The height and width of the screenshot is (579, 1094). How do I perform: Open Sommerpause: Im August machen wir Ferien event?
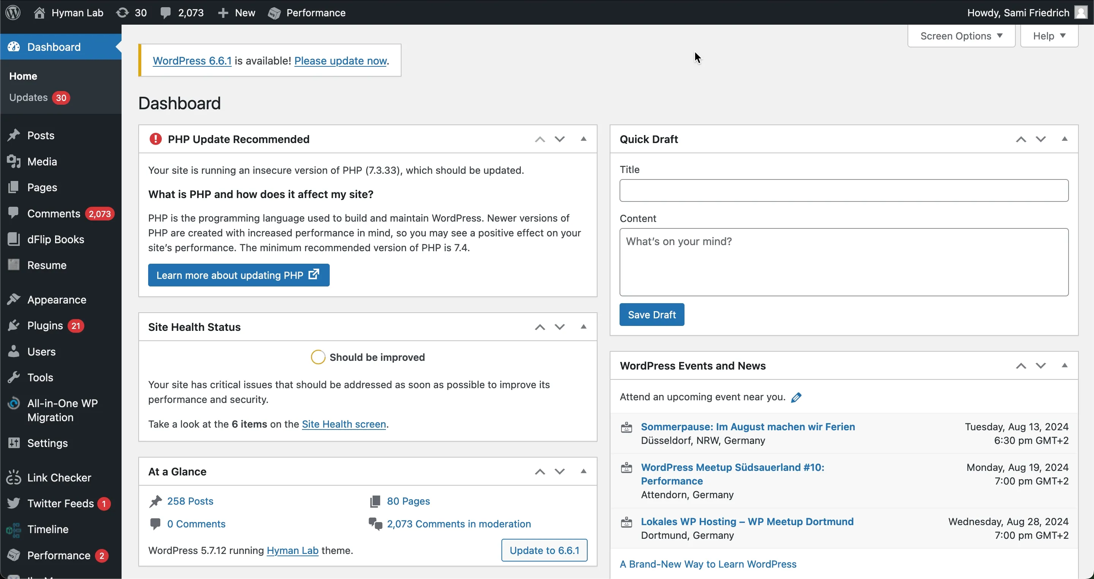(748, 426)
